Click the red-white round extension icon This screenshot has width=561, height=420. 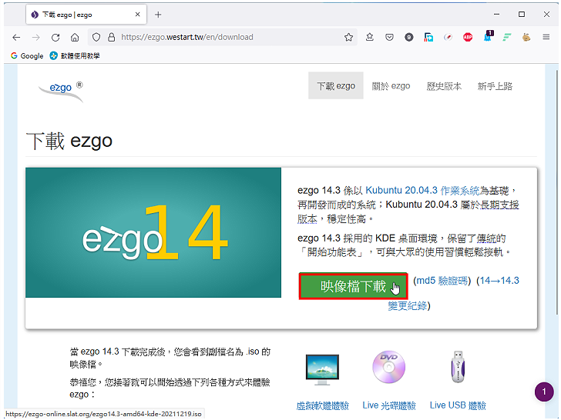pos(448,37)
